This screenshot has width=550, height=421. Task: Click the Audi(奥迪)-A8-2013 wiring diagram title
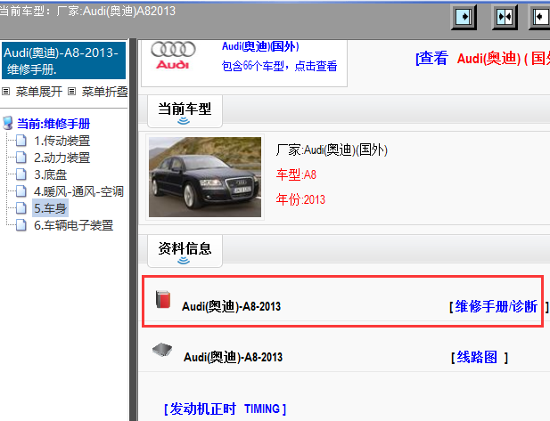233,357
